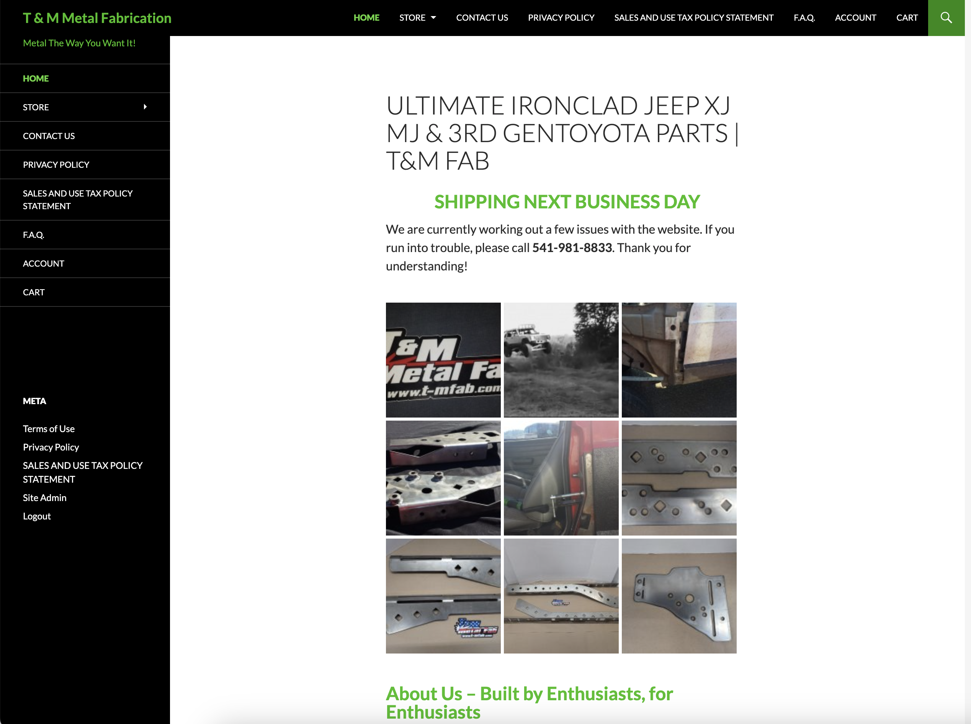This screenshot has width=971, height=724.
Task: Open F.A.Q. in the top navigation bar
Action: click(x=804, y=18)
